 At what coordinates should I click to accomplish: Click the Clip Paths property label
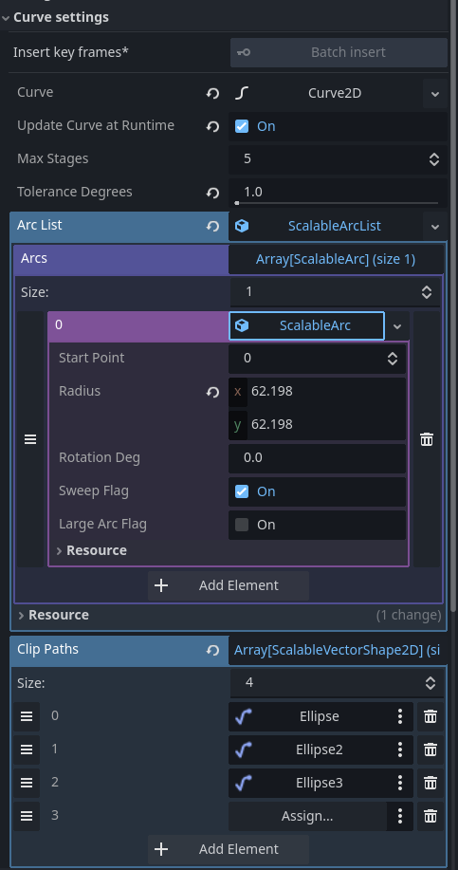point(47,649)
